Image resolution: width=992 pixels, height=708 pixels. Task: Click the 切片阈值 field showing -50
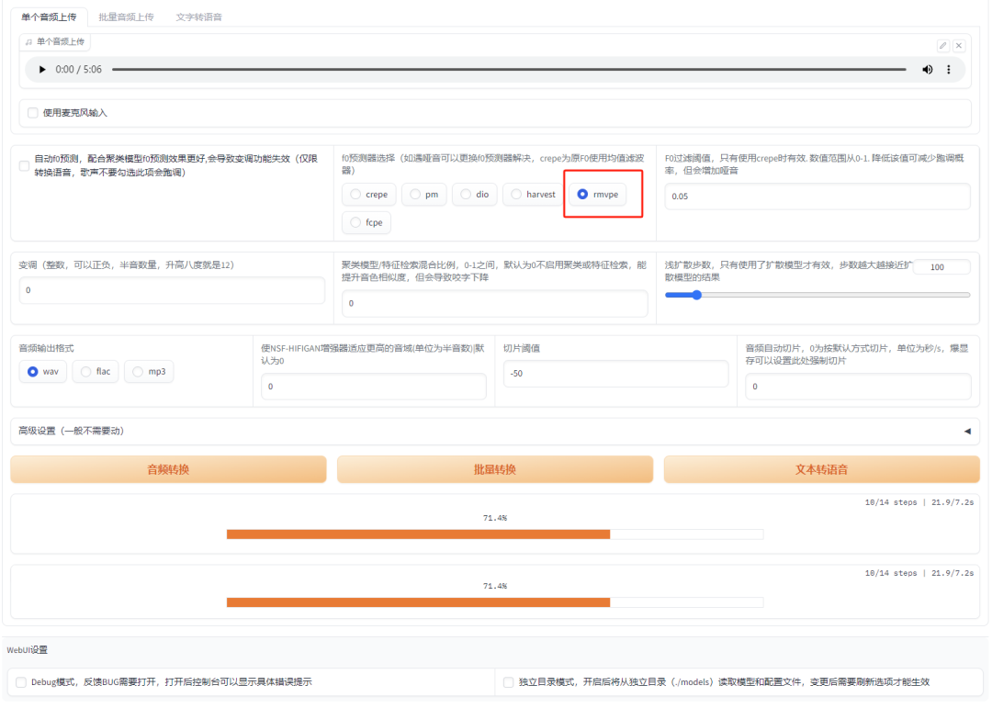pyautogui.click(x=615, y=374)
